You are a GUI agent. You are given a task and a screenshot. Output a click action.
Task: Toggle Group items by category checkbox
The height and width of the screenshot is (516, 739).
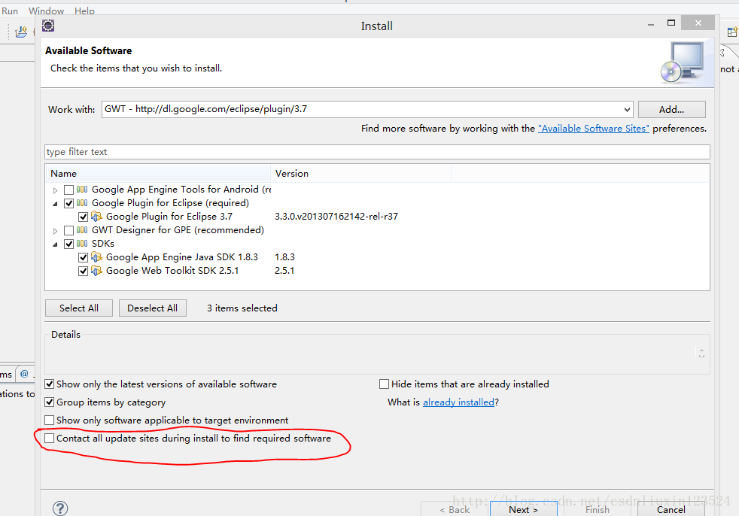pos(50,402)
